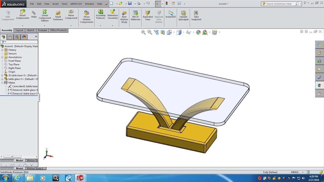Collapse the Mates folder
The width and height of the screenshot is (324, 182).
tap(2, 83)
